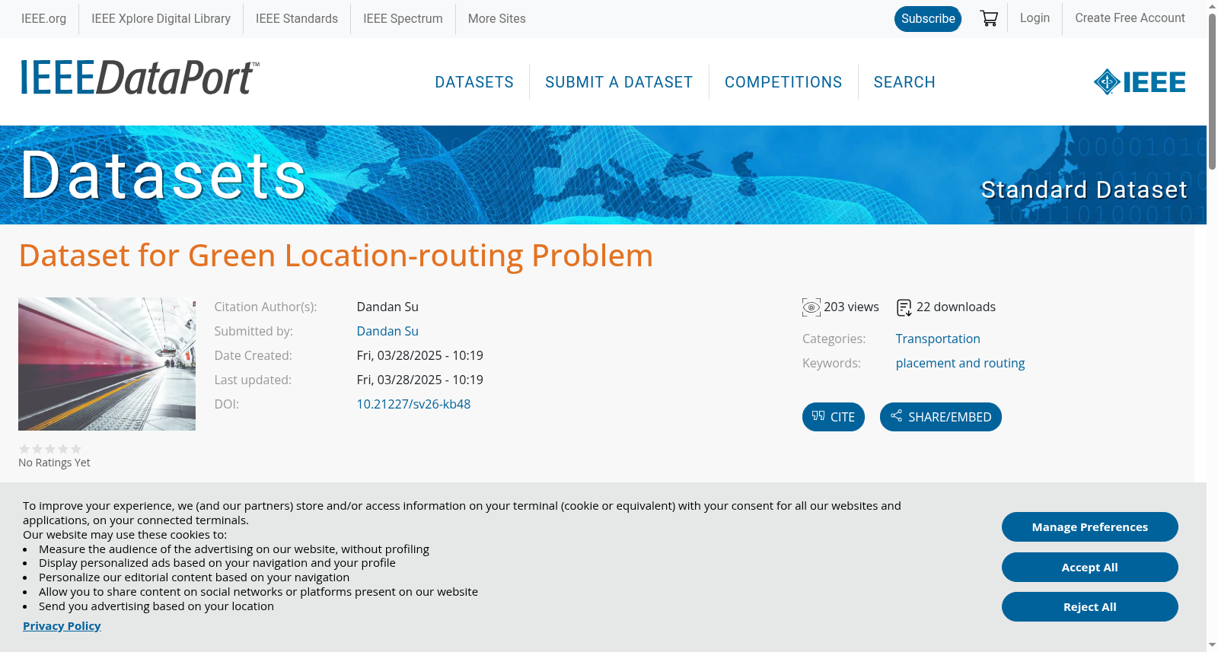Follow the DOI 10.21227/sv26-kb48 link
Screen dimensions: 1218x652
pyautogui.click(x=413, y=404)
